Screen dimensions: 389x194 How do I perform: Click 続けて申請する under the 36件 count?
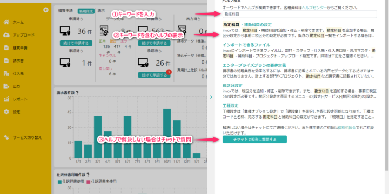coord(76,43)
